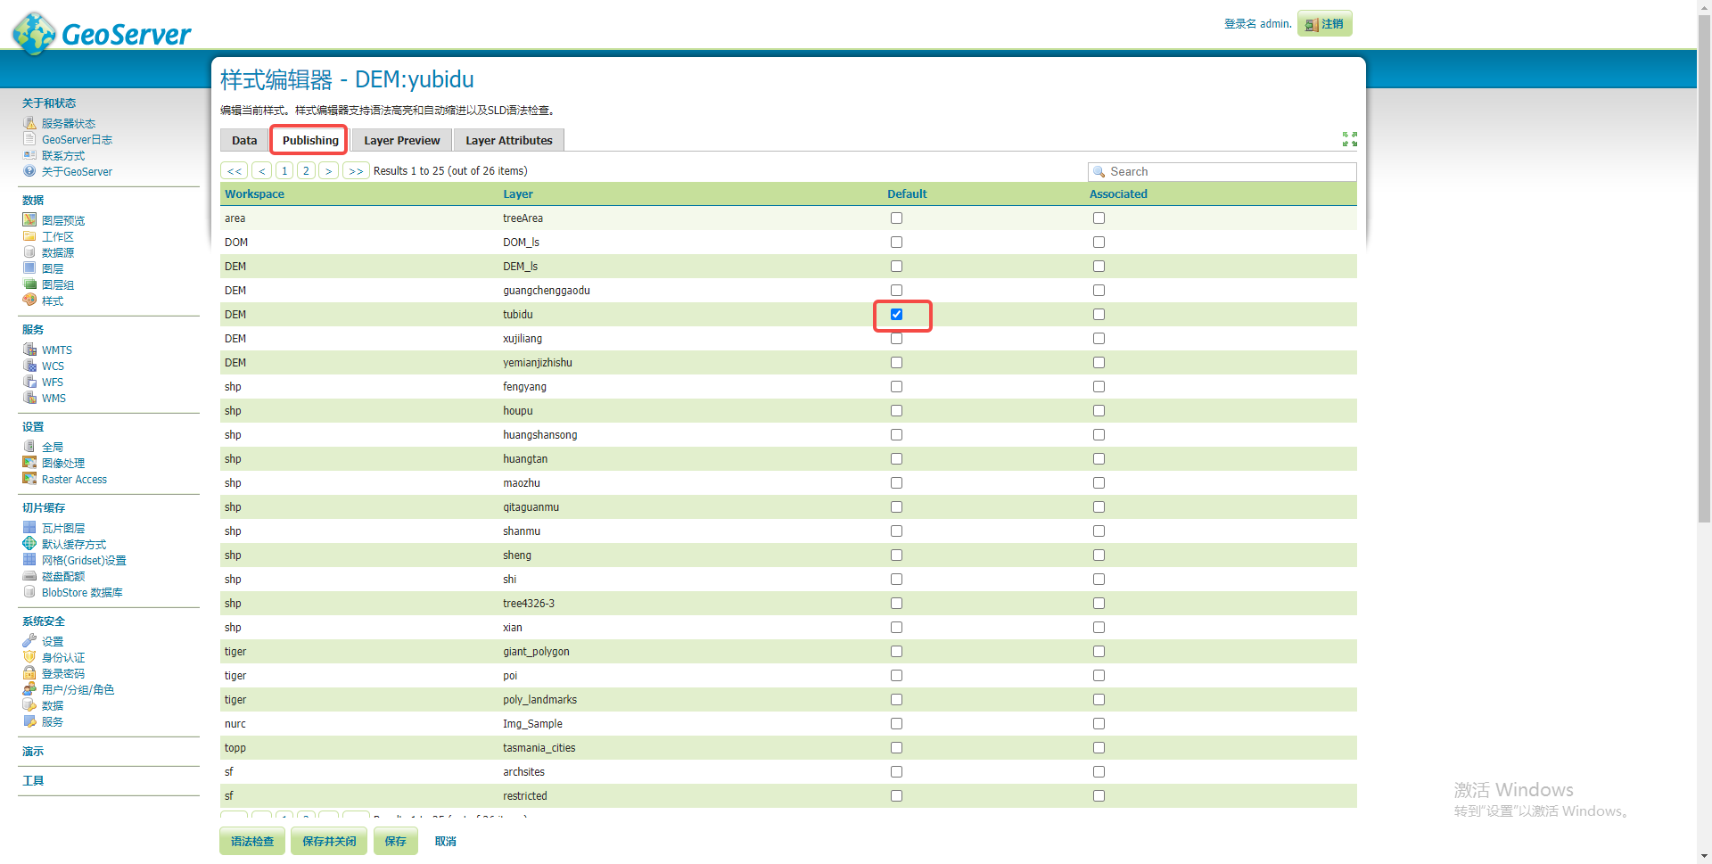1712x864 pixels.
Task: Open the 服务器状态 sidebar icon
Action: [29, 123]
